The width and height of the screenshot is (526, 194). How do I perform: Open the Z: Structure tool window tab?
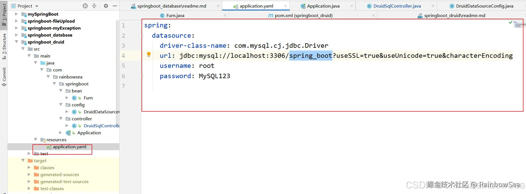[4, 46]
